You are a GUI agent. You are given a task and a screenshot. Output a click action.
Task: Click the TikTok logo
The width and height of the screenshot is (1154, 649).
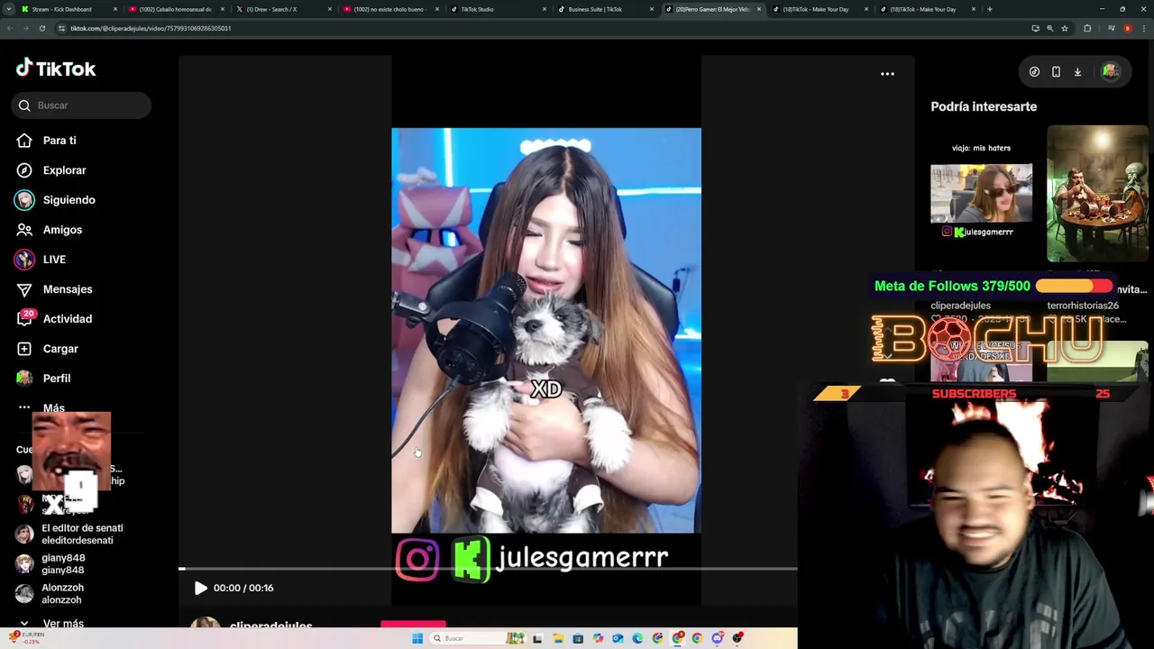pyautogui.click(x=55, y=69)
